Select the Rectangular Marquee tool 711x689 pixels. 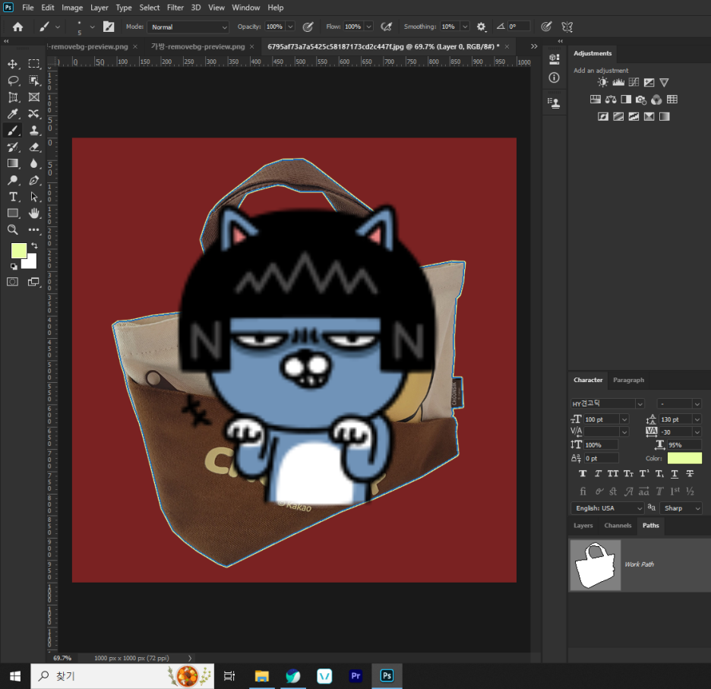click(x=34, y=64)
